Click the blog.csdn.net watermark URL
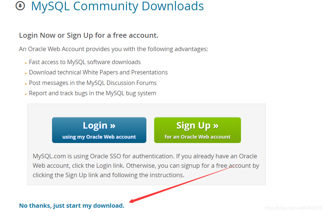 tap(294, 208)
